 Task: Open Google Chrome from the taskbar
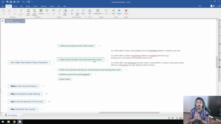(14, 122)
